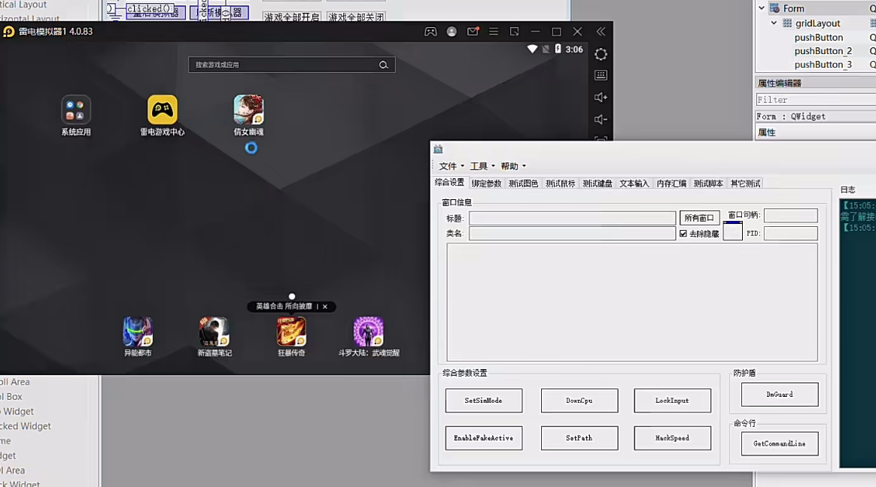Click the 游戏全部关闭 button in designer
876x487 pixels.
(x=356, y=17)
